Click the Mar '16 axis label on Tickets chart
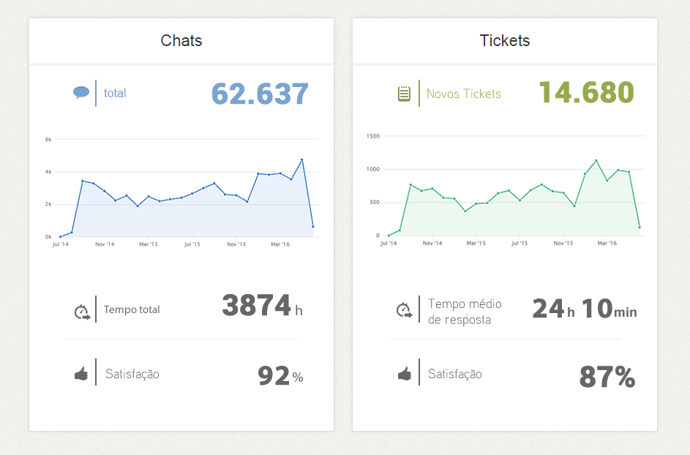Screen dimensions: 690x455 tap(606, 242)
